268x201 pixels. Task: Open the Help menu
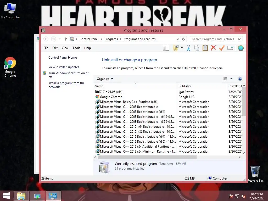tap(87, 48)
